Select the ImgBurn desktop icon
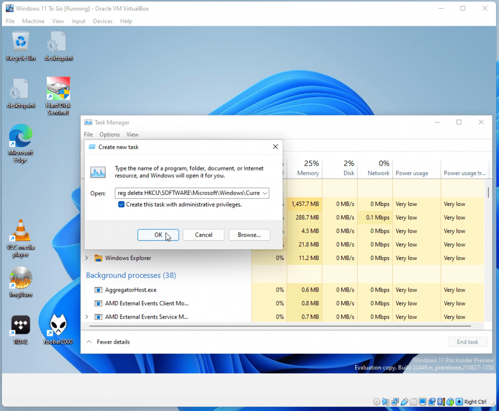Viewport: 499px width, 411px height. click(x=20, y=279)
